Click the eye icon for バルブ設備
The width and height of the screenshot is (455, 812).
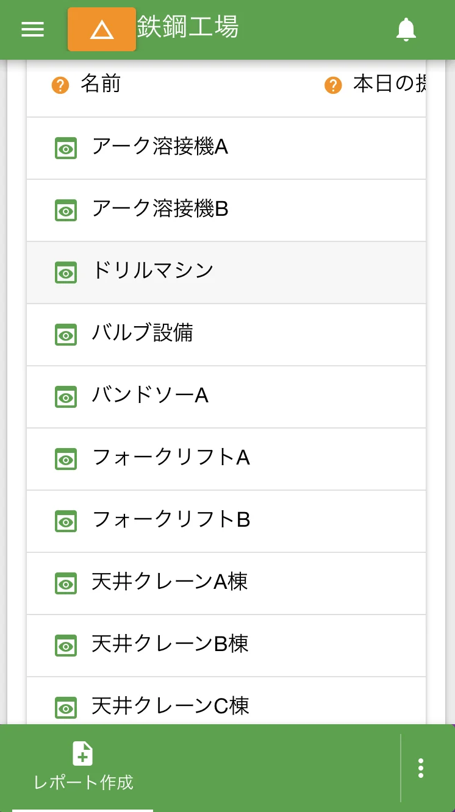66,335
